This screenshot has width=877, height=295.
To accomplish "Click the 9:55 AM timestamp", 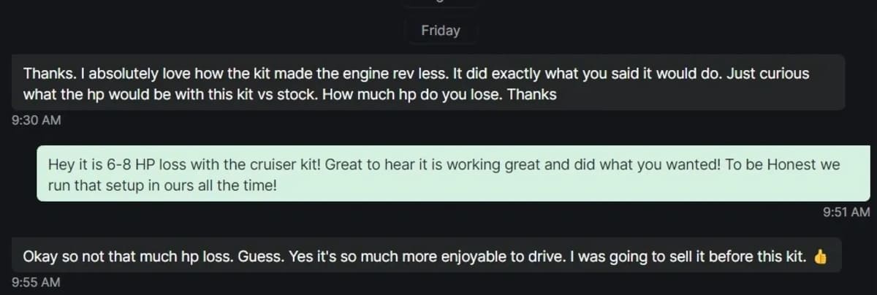I will (37, 282).
